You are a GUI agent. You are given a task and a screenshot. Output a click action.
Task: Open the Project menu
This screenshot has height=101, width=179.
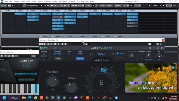coord(16,2)
